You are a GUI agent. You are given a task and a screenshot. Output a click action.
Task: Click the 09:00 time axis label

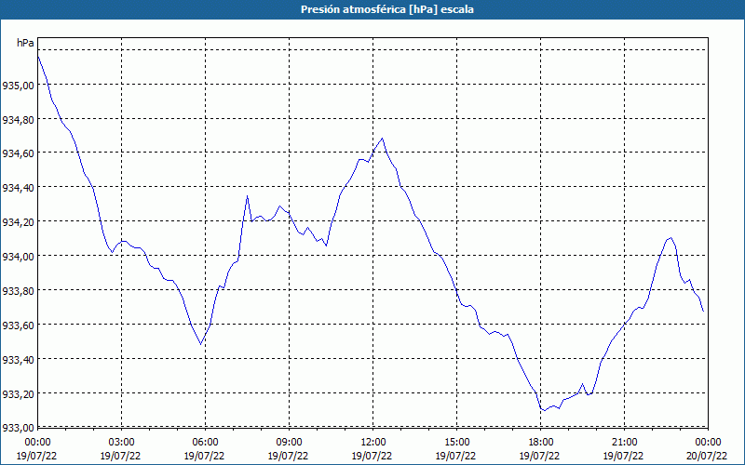click(x=289, y=443)
